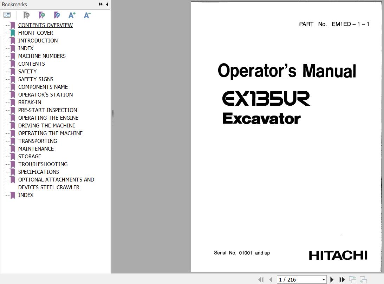Image resolution: width=384 pixels, height=284 pixels.
Task: Jump to the TROUBLESHOOTING bookmark
Action: 43,164
